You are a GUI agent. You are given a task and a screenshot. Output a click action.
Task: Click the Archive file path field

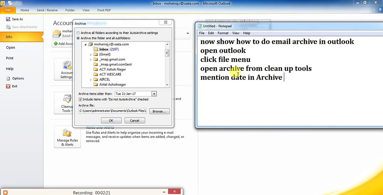113,111
